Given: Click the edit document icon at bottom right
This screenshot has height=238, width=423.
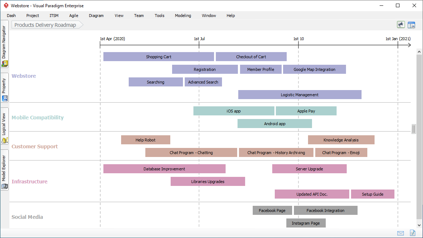Looking at the screenshot, I should [x=413, y=233].
